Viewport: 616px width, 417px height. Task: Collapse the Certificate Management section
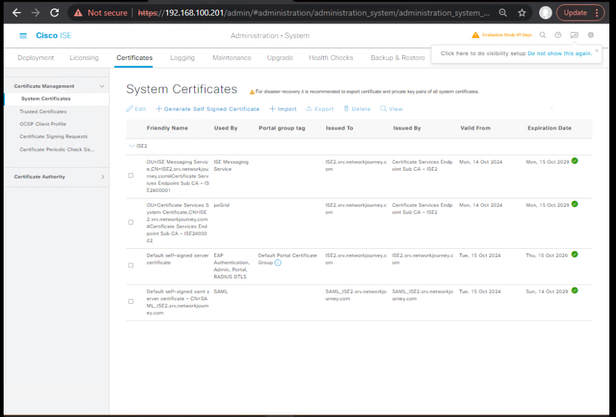click(102, 86)
